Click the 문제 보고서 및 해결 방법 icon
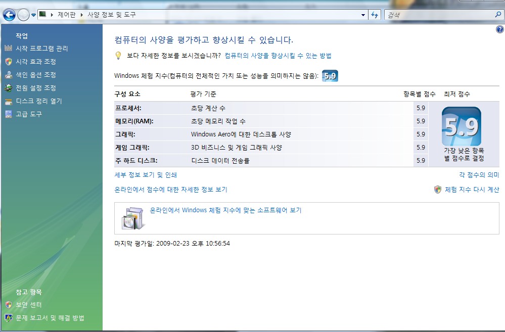This screenshot has height=332, width=505. click(9, 318)
